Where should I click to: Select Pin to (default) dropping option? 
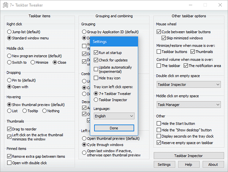coord(10,80)
